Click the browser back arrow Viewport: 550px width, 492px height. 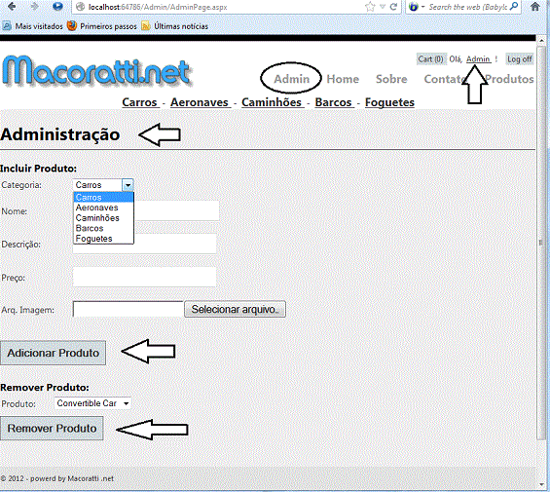click(12, 7)
